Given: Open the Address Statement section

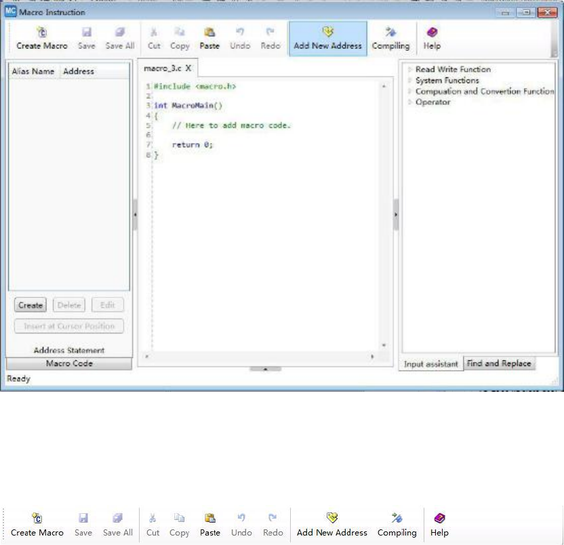Looking at the screenshot, I should click(x=69, y=350).
